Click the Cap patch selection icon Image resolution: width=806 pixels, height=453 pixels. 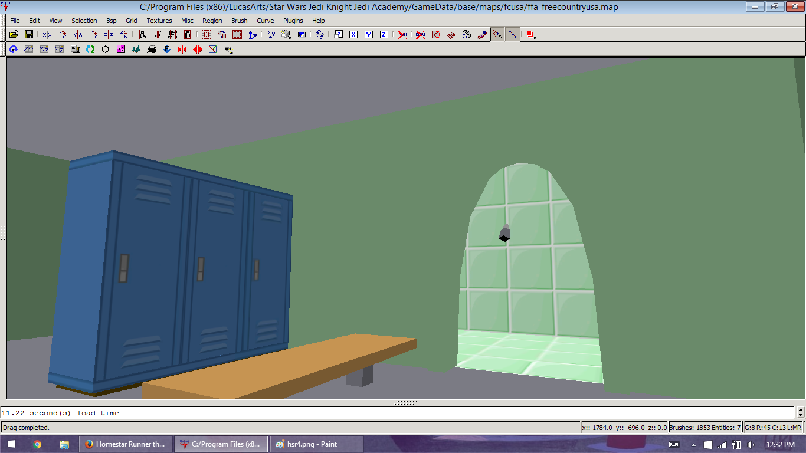436,35
